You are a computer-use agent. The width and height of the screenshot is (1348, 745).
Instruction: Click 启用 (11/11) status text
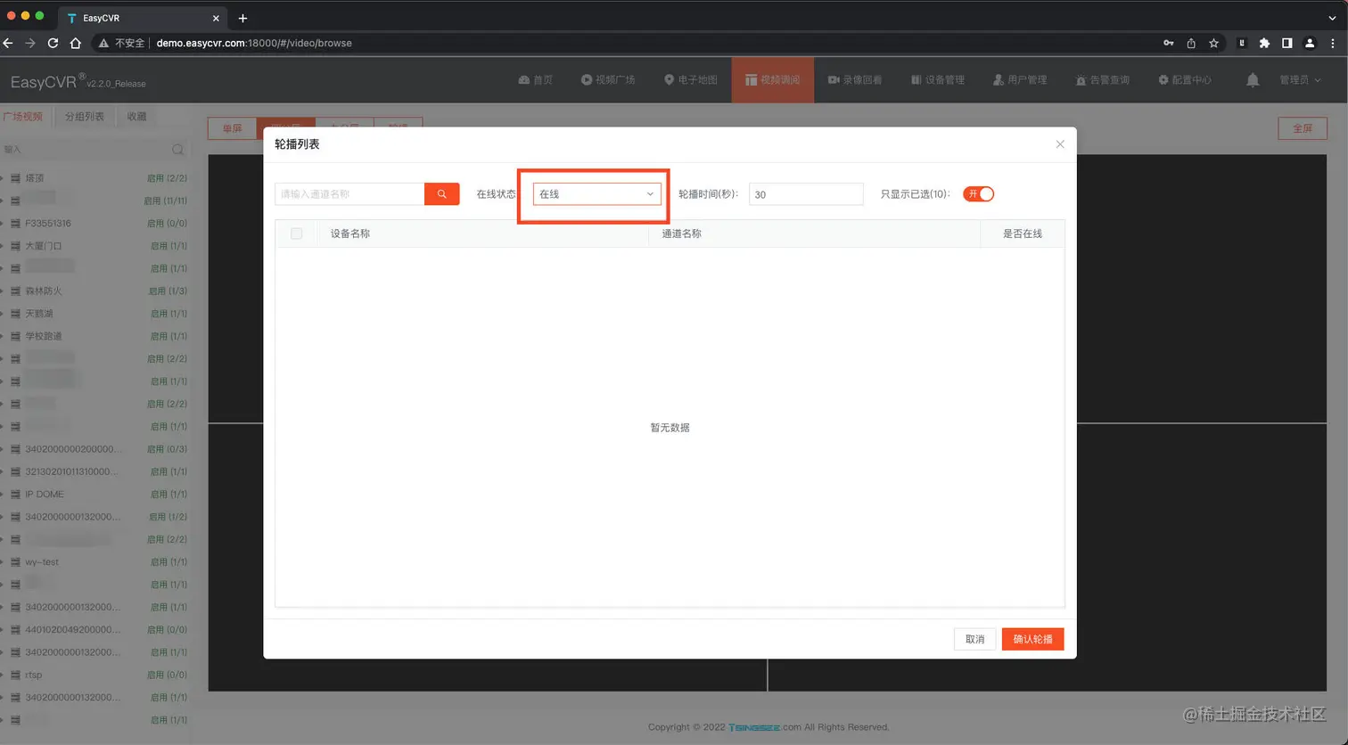pos(166,201)
